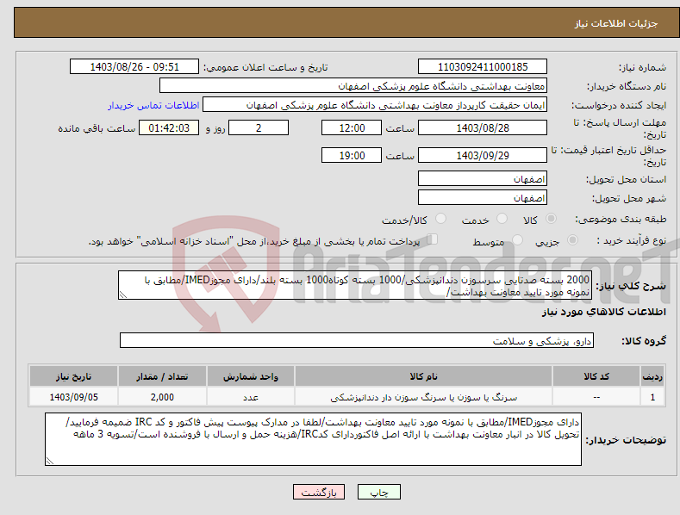This screenshot has height=515, width=680.
Task: Click the delivery province field اصفهان
Action: pyautogui.click(x=483, y=178)
